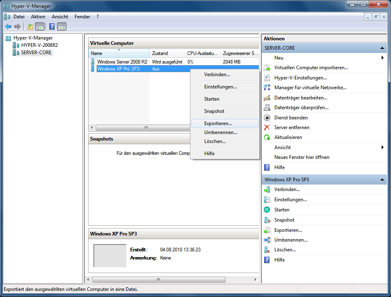Click the Zugewiesener Speicher column header

(240, 53)
